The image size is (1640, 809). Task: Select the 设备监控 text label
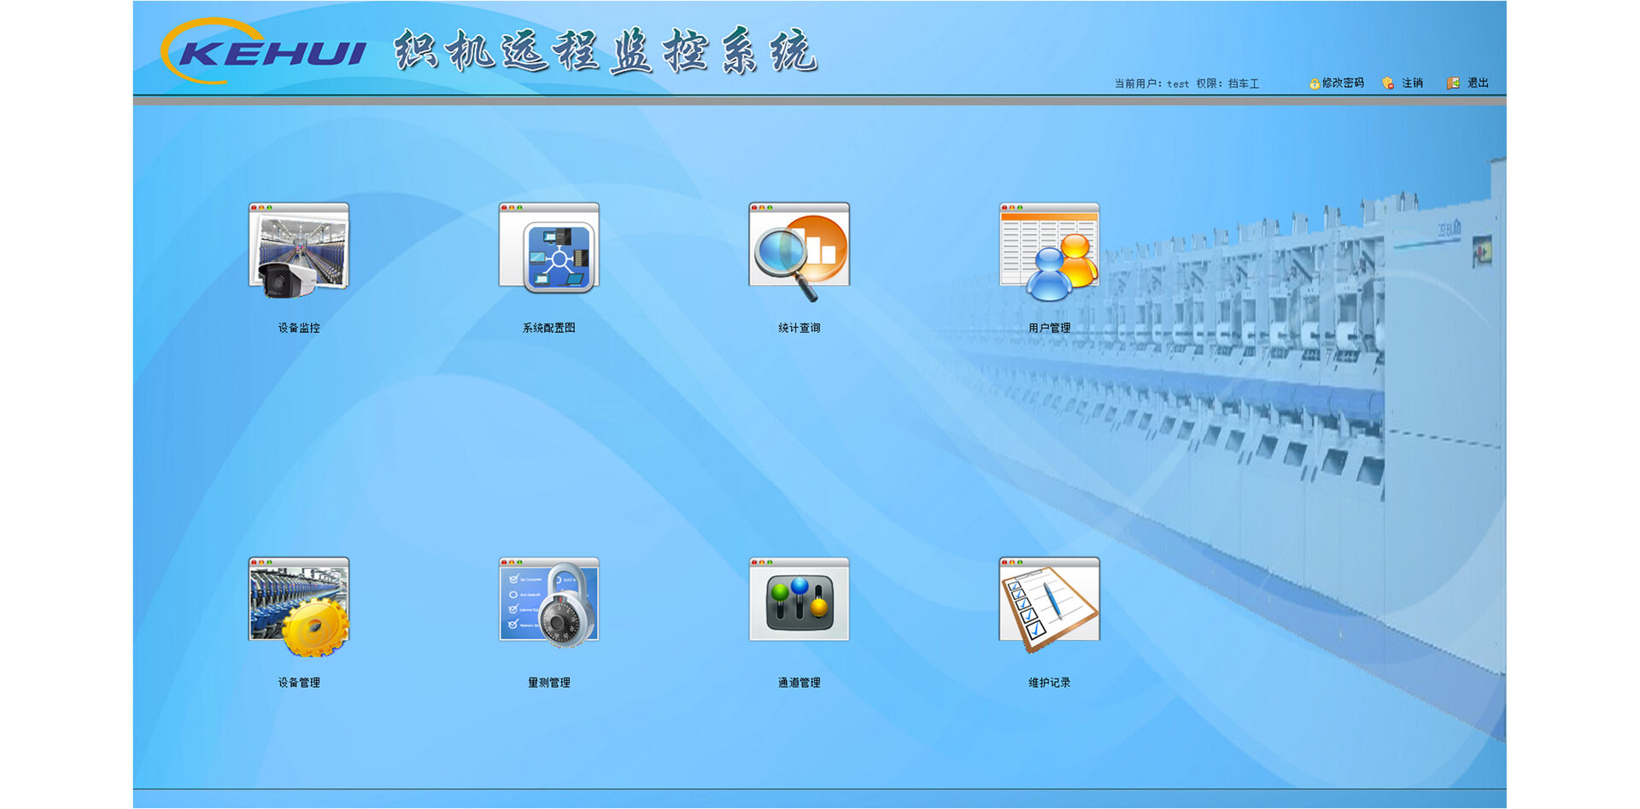tap(298, 328)
